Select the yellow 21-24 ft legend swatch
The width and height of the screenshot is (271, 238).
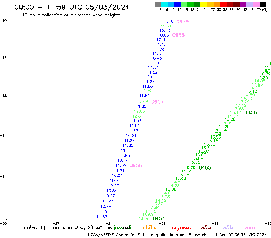204,4
